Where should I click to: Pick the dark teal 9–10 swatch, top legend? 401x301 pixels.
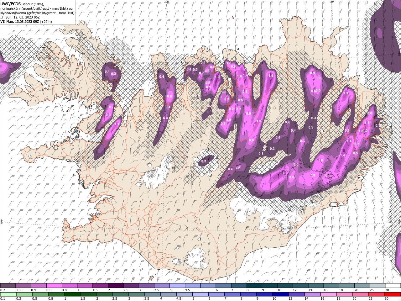point(270,286)
